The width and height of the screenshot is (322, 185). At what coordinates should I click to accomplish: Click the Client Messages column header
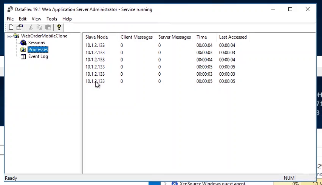tap(136, 37)
